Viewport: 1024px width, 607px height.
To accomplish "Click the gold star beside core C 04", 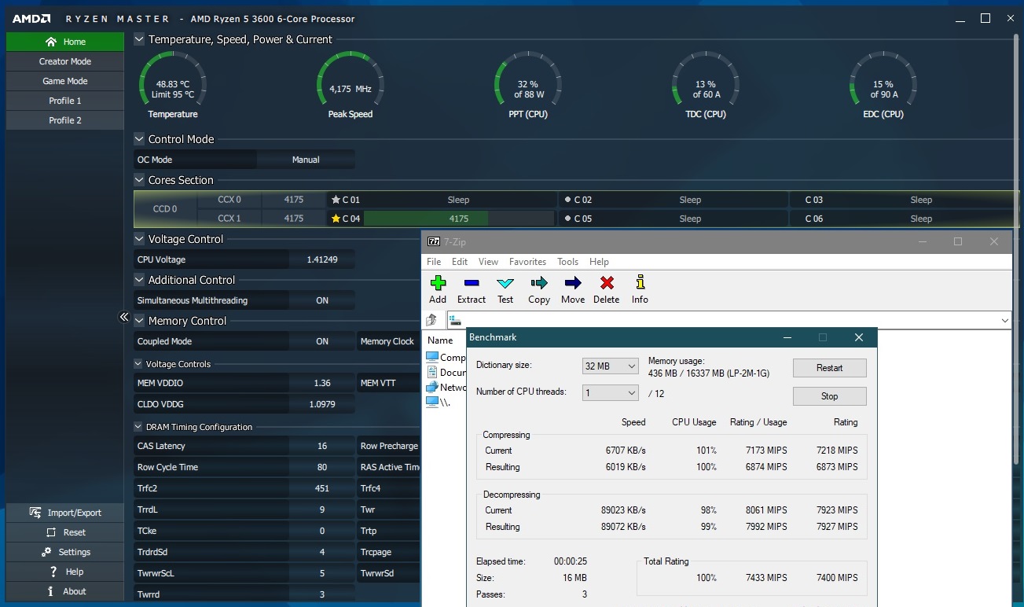I will (336, 219).
